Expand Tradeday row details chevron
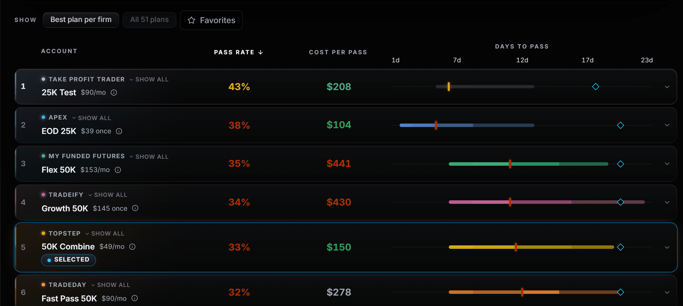This screenshot has width=683, height=306. tap(667, 292)
